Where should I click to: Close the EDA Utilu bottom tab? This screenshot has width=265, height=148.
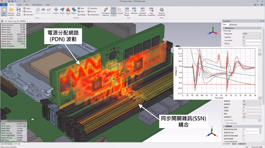[x=22, y=144]
